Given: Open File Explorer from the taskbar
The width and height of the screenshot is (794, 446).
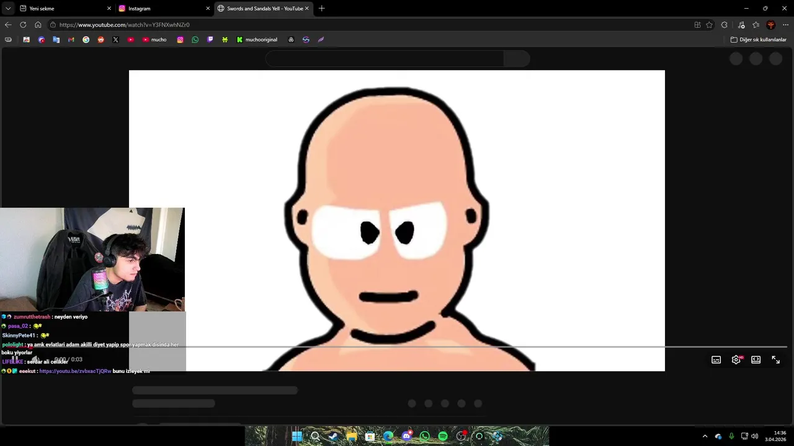Looking at the screenshot, I should coord(352,436).
